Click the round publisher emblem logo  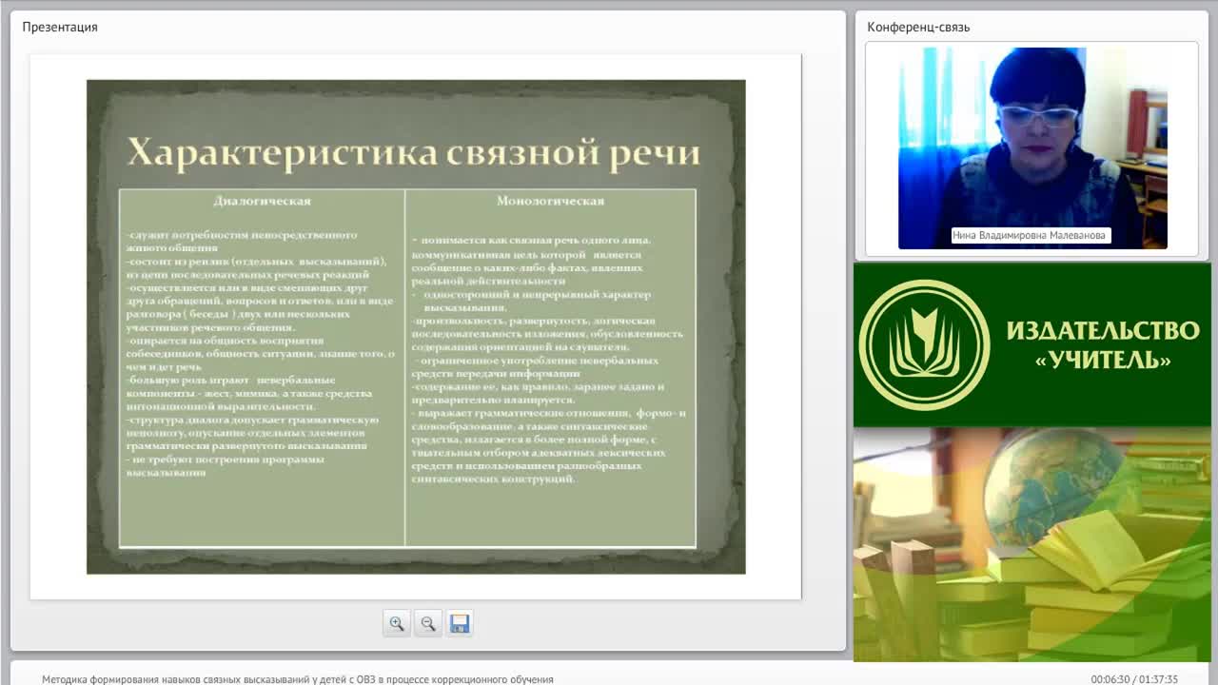click(924, 344)
